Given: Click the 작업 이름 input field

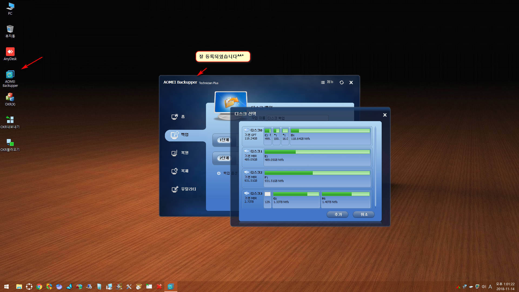Looking at the screenshot, I should (297, 118).
